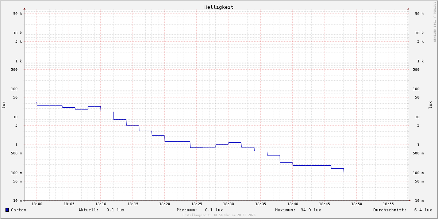Image resolution: width=438 pixels, height=219 pixels.
Task: Click the 18:30 time axis label
Action: coord(228,204)
